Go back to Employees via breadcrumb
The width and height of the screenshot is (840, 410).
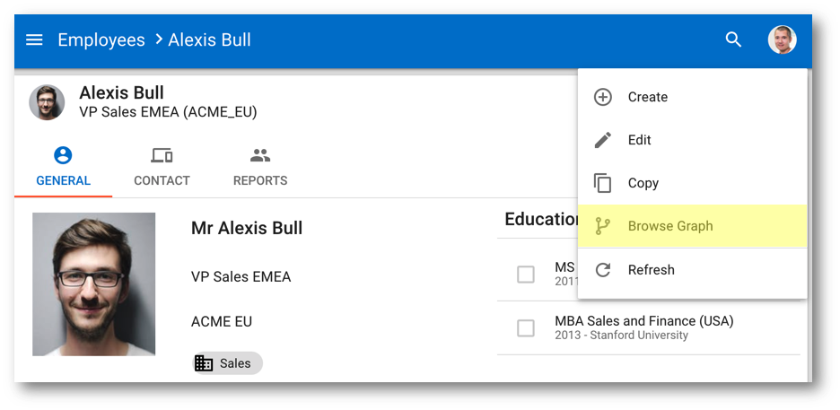tap(101, 40)
